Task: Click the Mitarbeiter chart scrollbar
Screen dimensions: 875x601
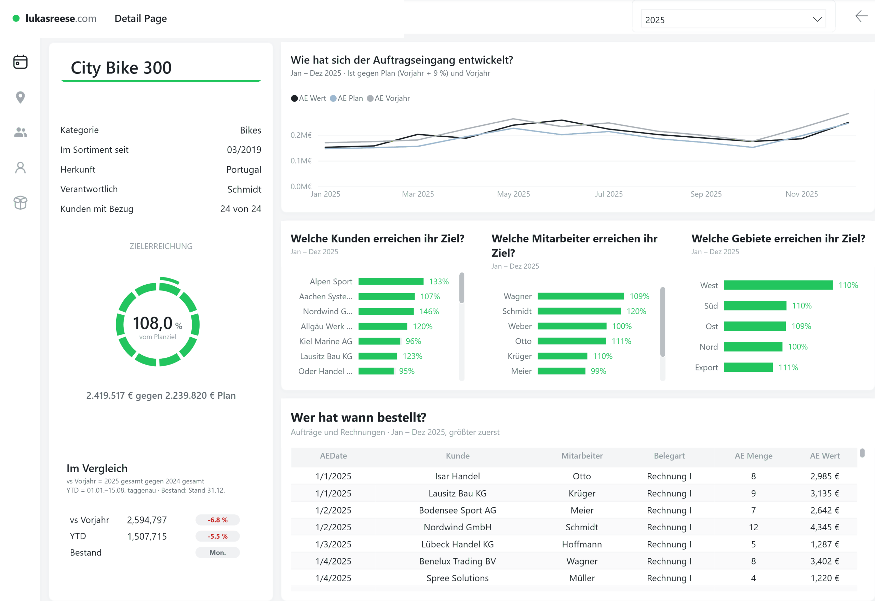Action: [x=662, y=322]
